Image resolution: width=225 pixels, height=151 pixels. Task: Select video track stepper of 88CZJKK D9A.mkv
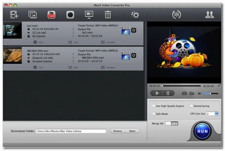pos(73,54)
